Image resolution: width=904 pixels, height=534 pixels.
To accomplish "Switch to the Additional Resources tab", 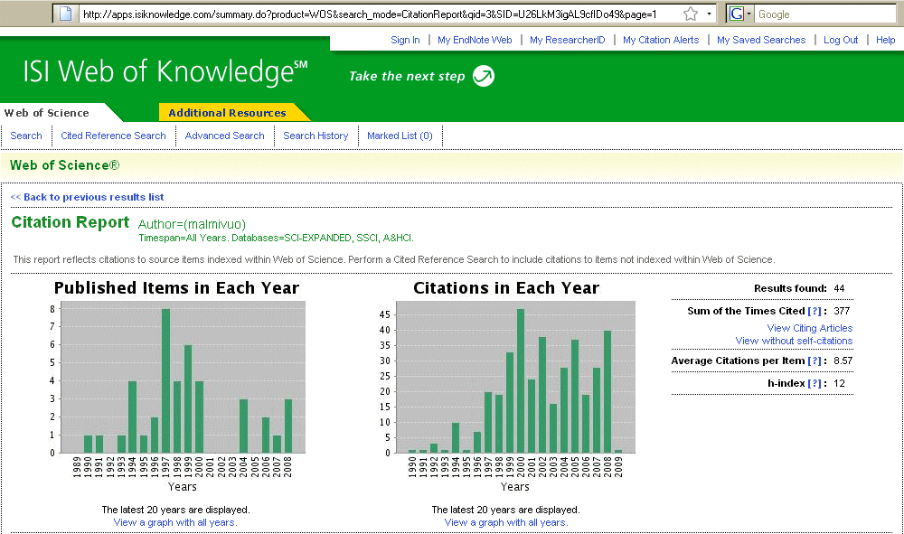I will click(227, 113).
